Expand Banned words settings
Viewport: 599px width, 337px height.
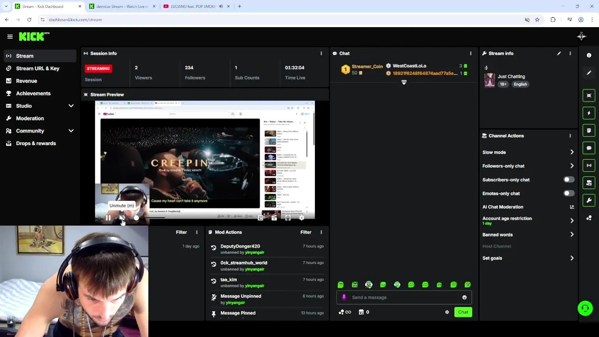pyautogui.click(x=572, y=234)
